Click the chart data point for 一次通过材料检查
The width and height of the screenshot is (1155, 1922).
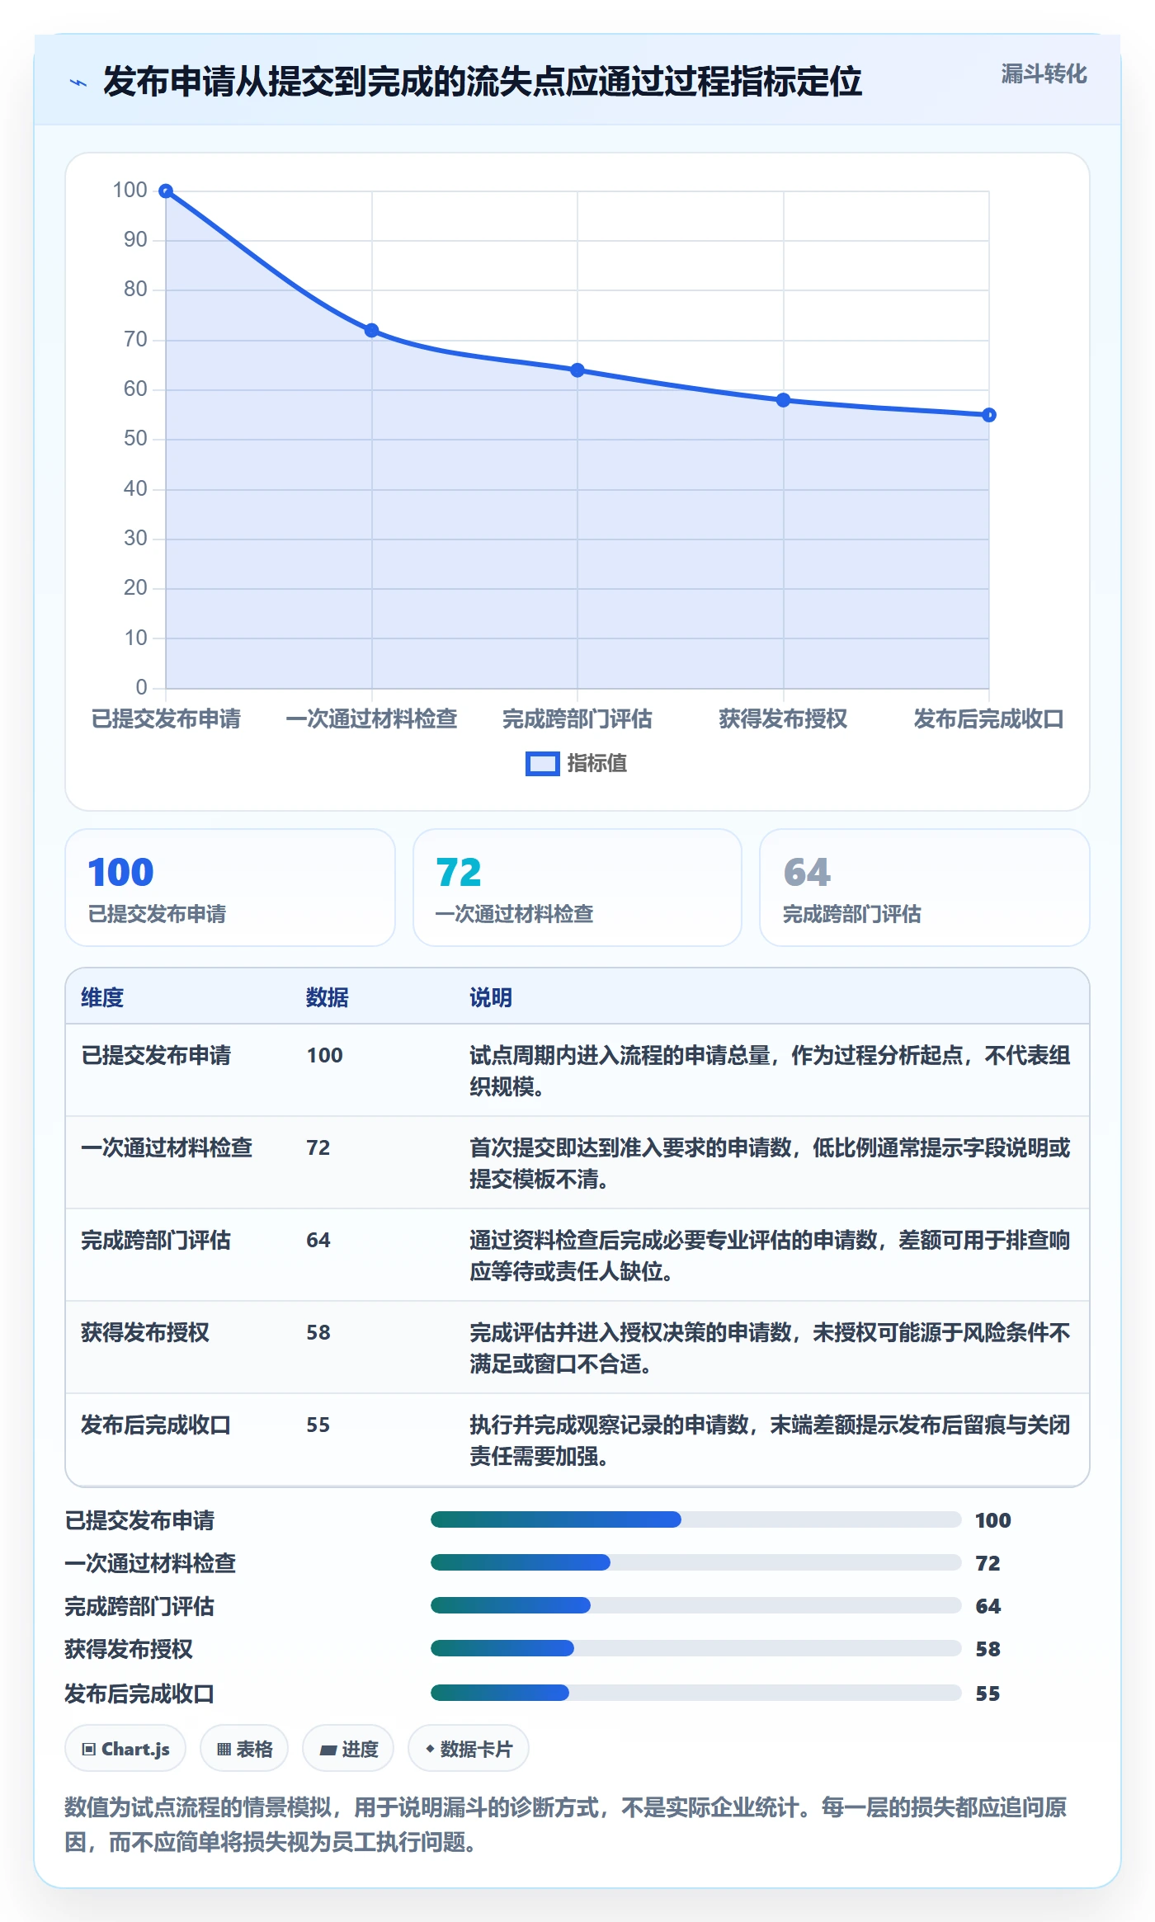pyautogui.click(x=371, y=331)
